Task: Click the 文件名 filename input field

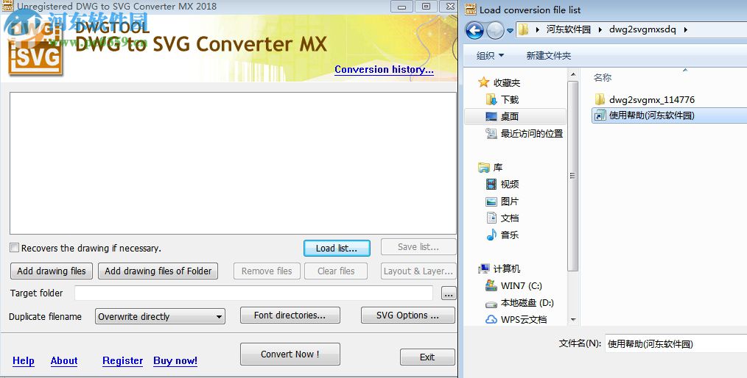Action: pyautogui.click(x=676, y=343)
